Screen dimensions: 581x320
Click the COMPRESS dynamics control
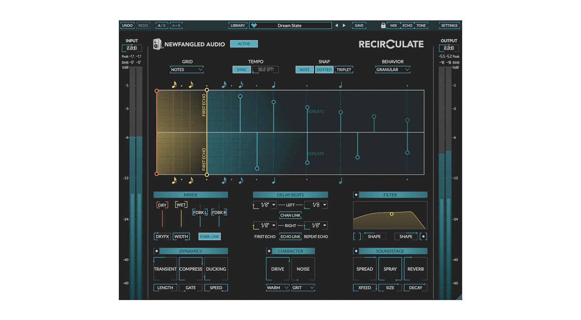pyautogui.click(x=191, y=269)
